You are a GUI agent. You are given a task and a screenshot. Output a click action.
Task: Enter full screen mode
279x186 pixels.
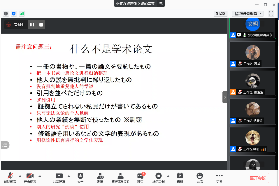click(271, 13)
